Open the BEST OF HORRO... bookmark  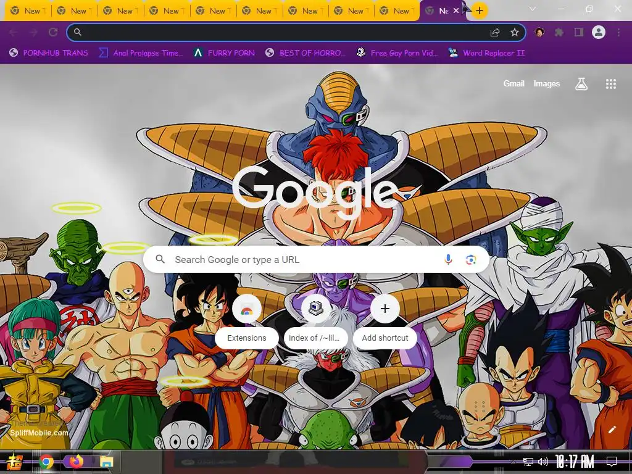pos(306,53)
